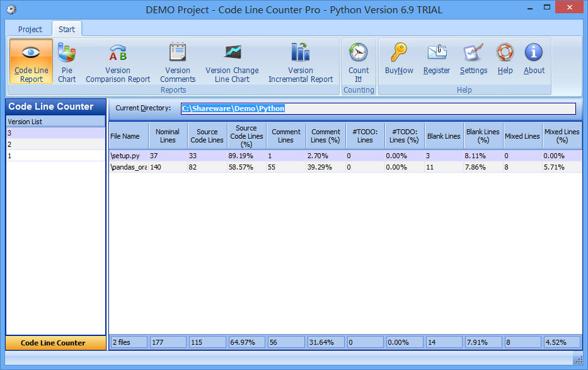Select version 1 in Version List
Image resolution: width=588 pixels, height=370 pixels.
(x=55, y=156)
